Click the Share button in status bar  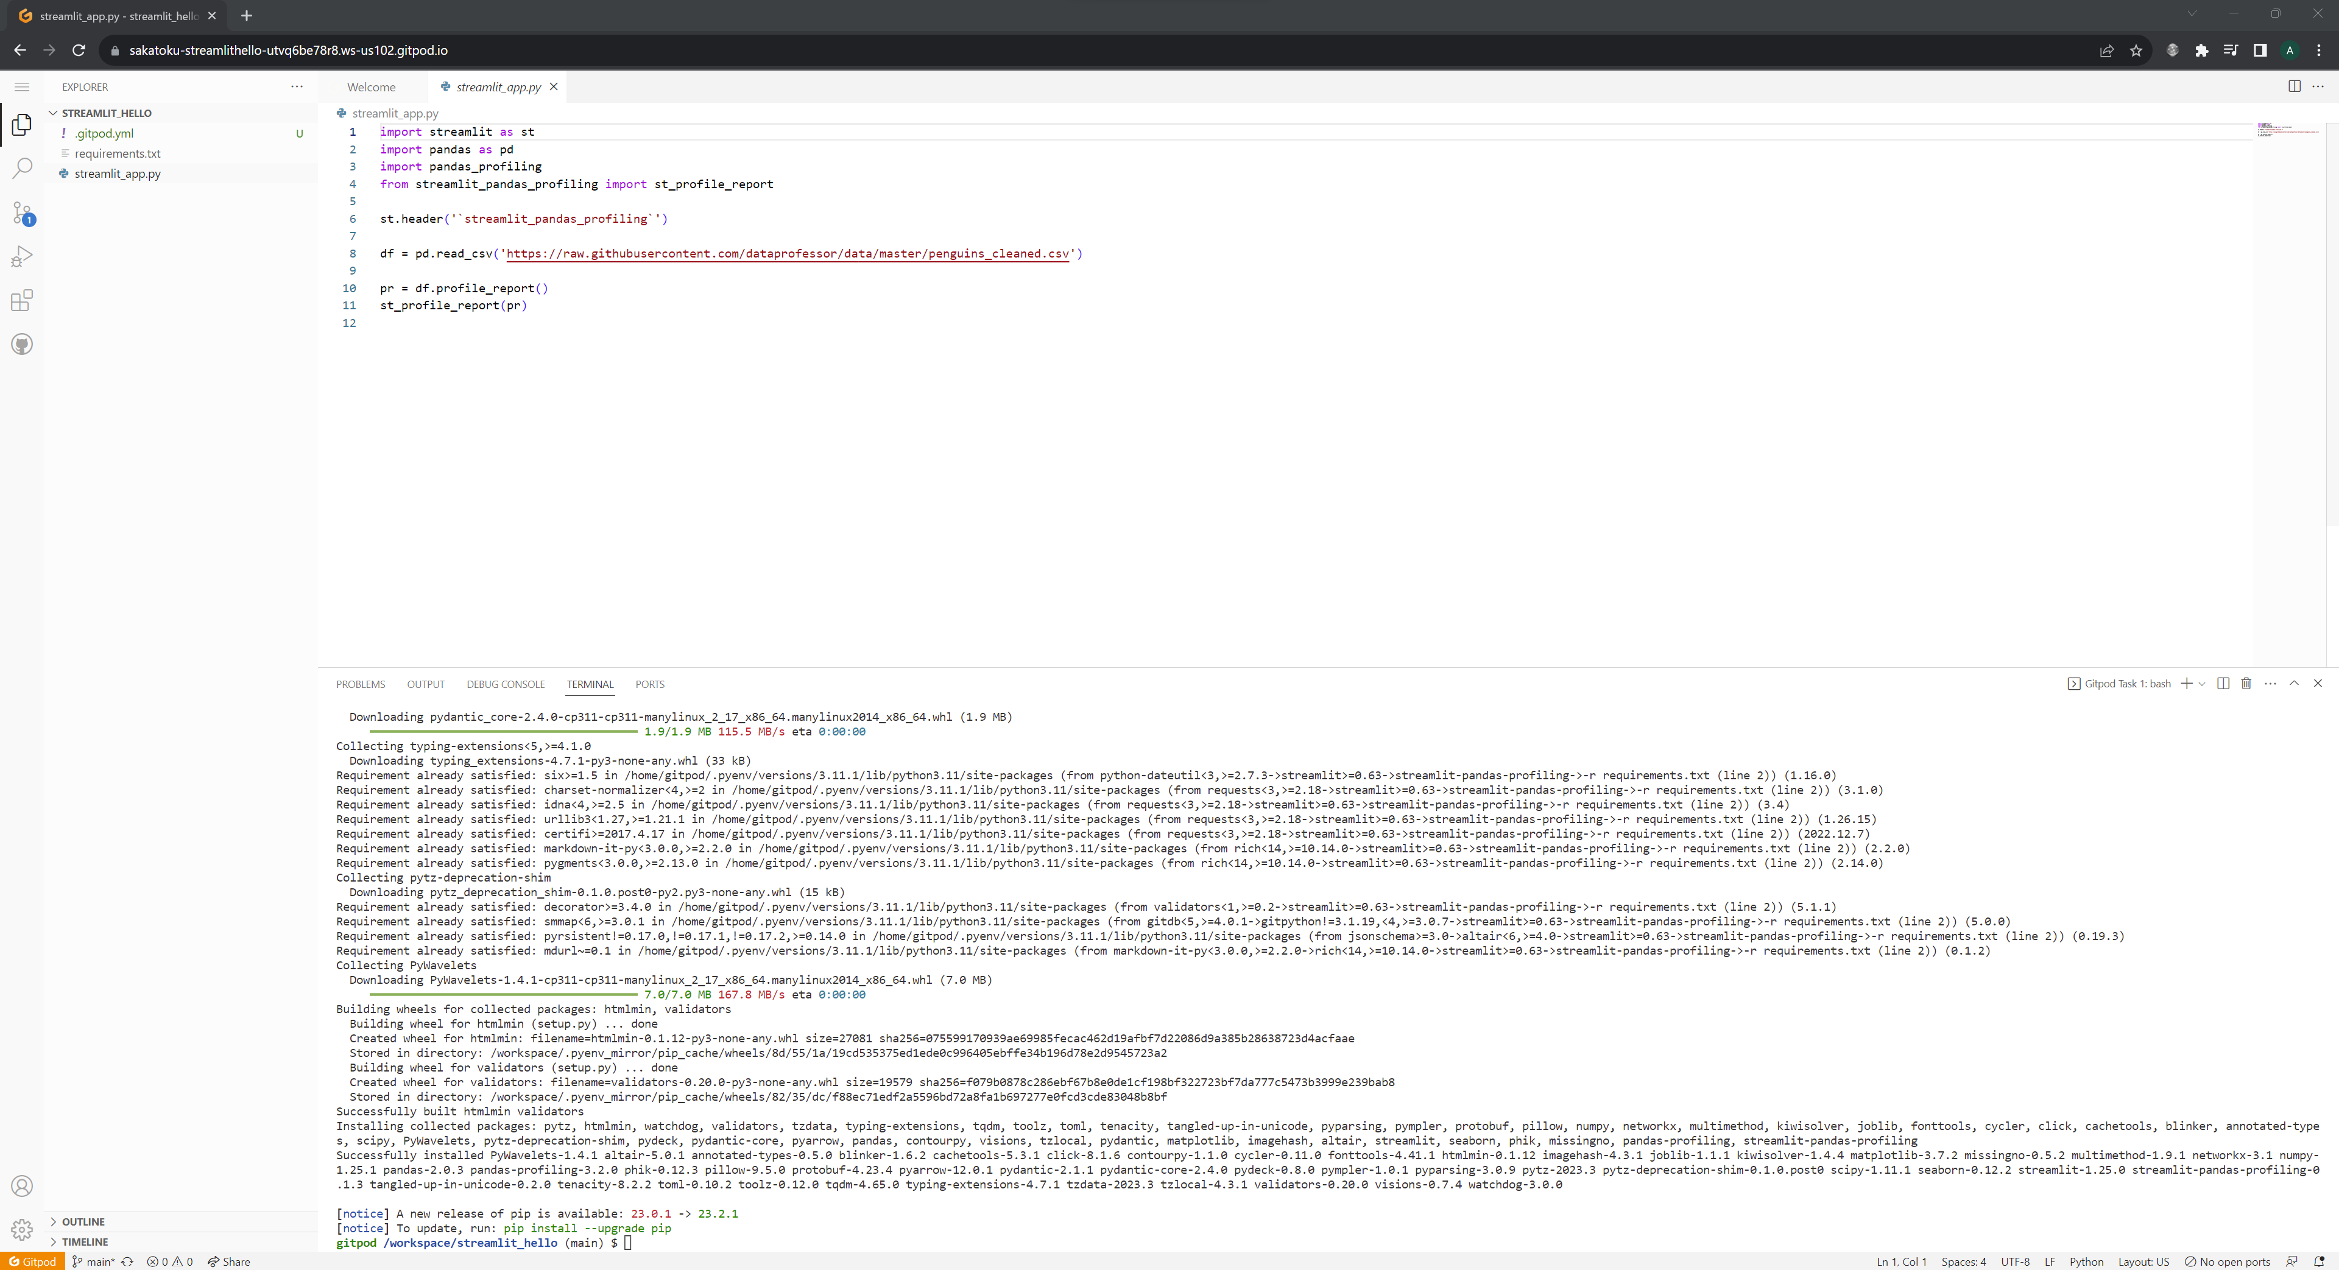click(229, 1261)
